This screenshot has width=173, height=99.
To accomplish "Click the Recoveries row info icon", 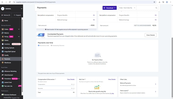I will tap(74, 88).
